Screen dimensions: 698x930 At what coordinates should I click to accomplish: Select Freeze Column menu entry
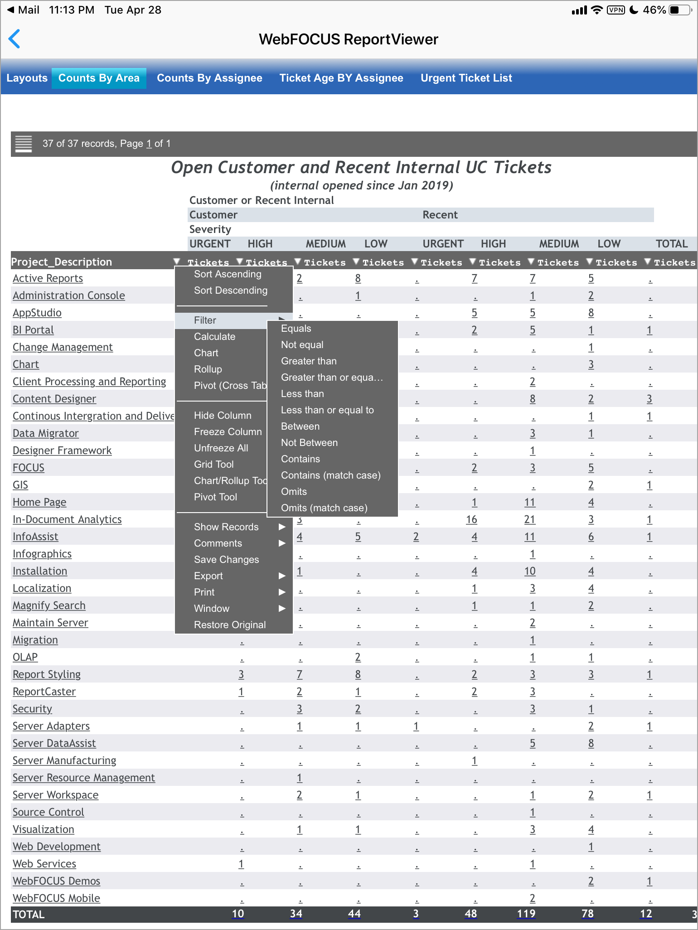228,432
